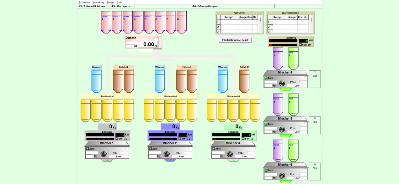The height and width of the screenshot is (184, 399).
Task: Toggle Auto mode for Mischer 1
Action: point(88,149)
